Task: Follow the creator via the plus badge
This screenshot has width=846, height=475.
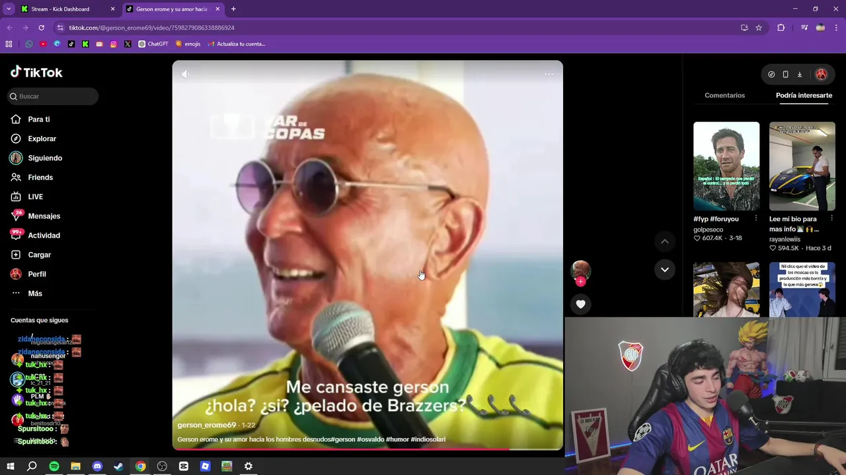Action: [x=580, y=282]
